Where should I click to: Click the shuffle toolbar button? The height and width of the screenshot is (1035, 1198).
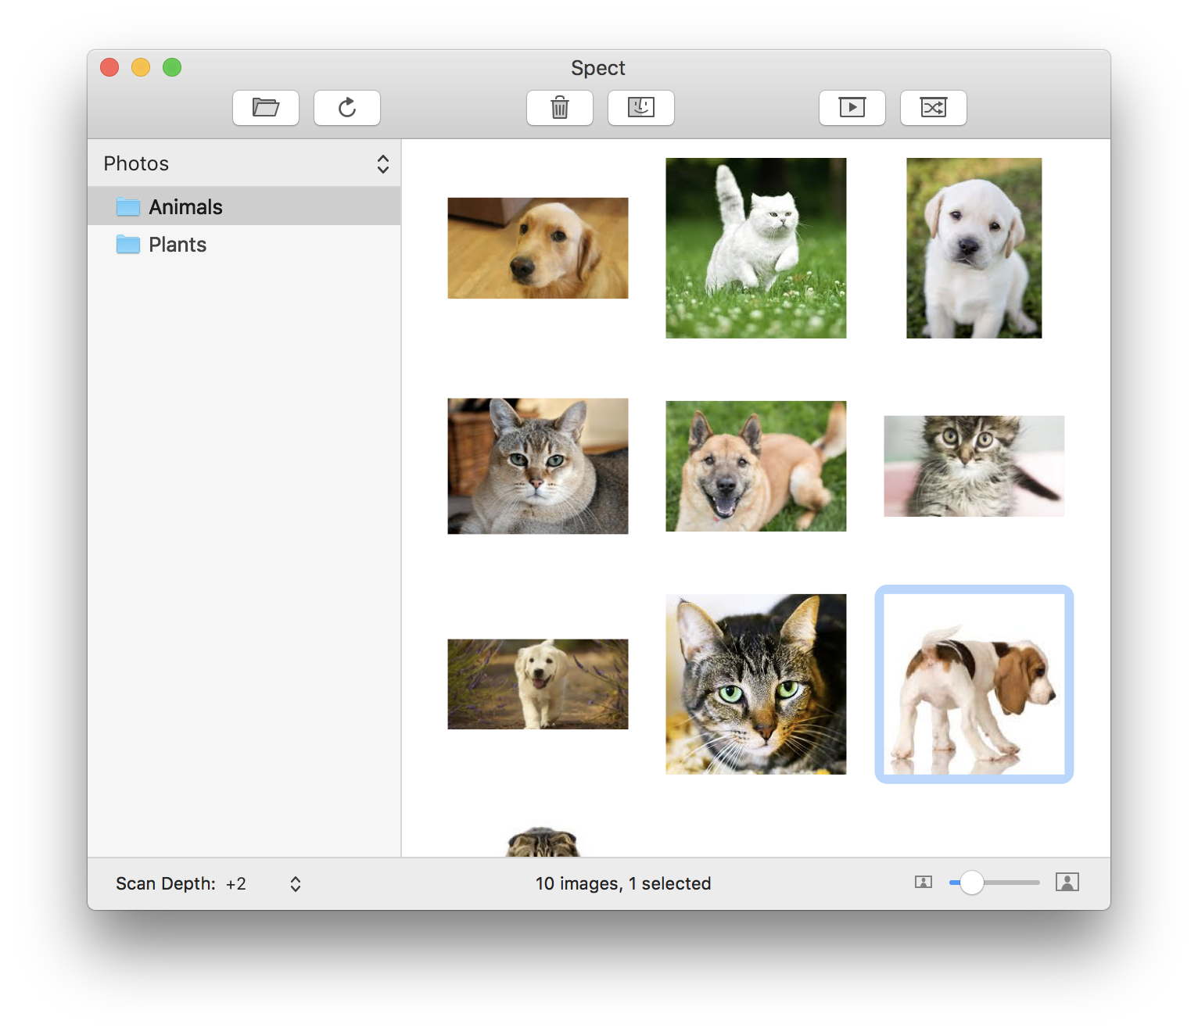pos(934,108)
